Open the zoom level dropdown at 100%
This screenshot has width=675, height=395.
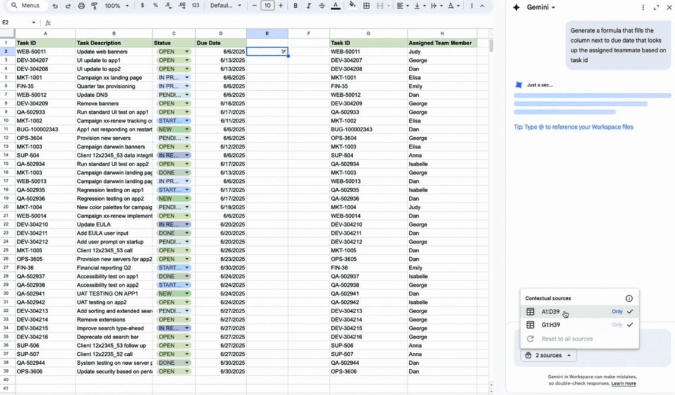[x=117, y=6]
